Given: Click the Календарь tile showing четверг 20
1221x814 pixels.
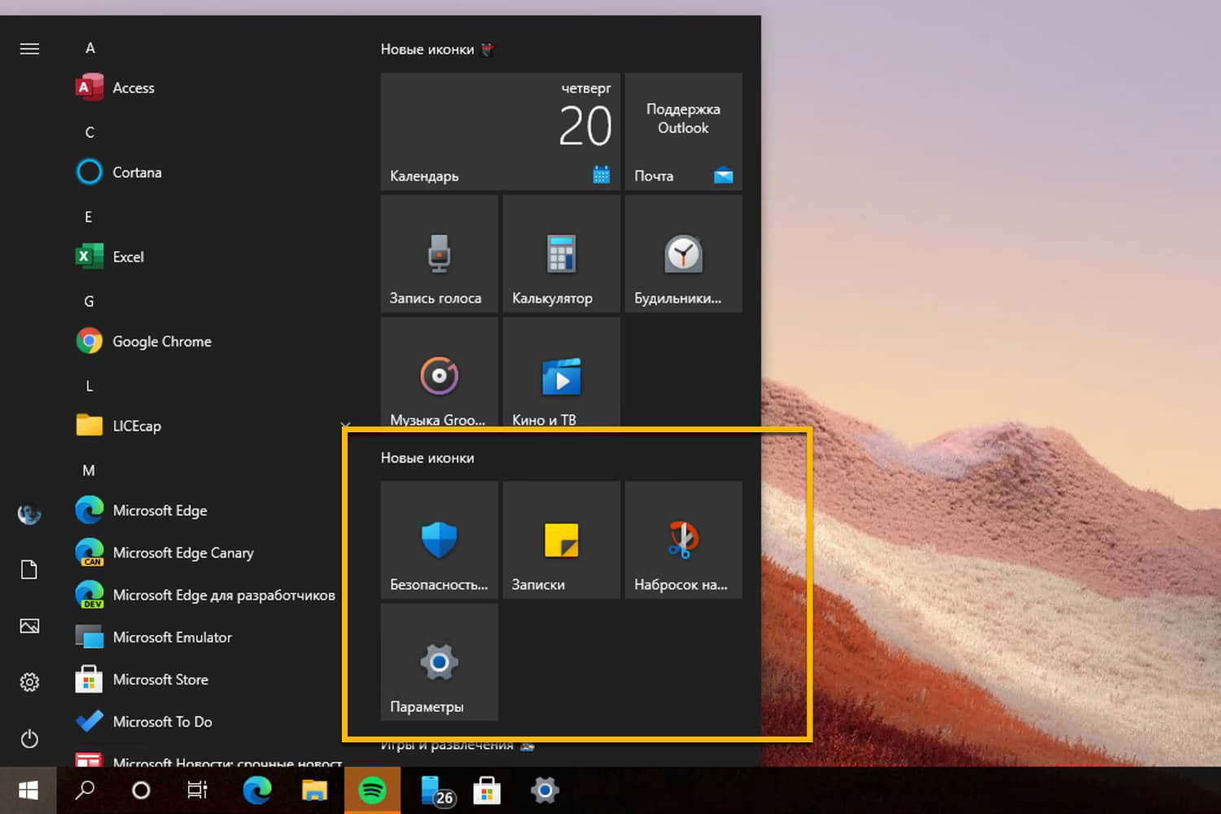Looking at the screenshot, I should [499, 132].
